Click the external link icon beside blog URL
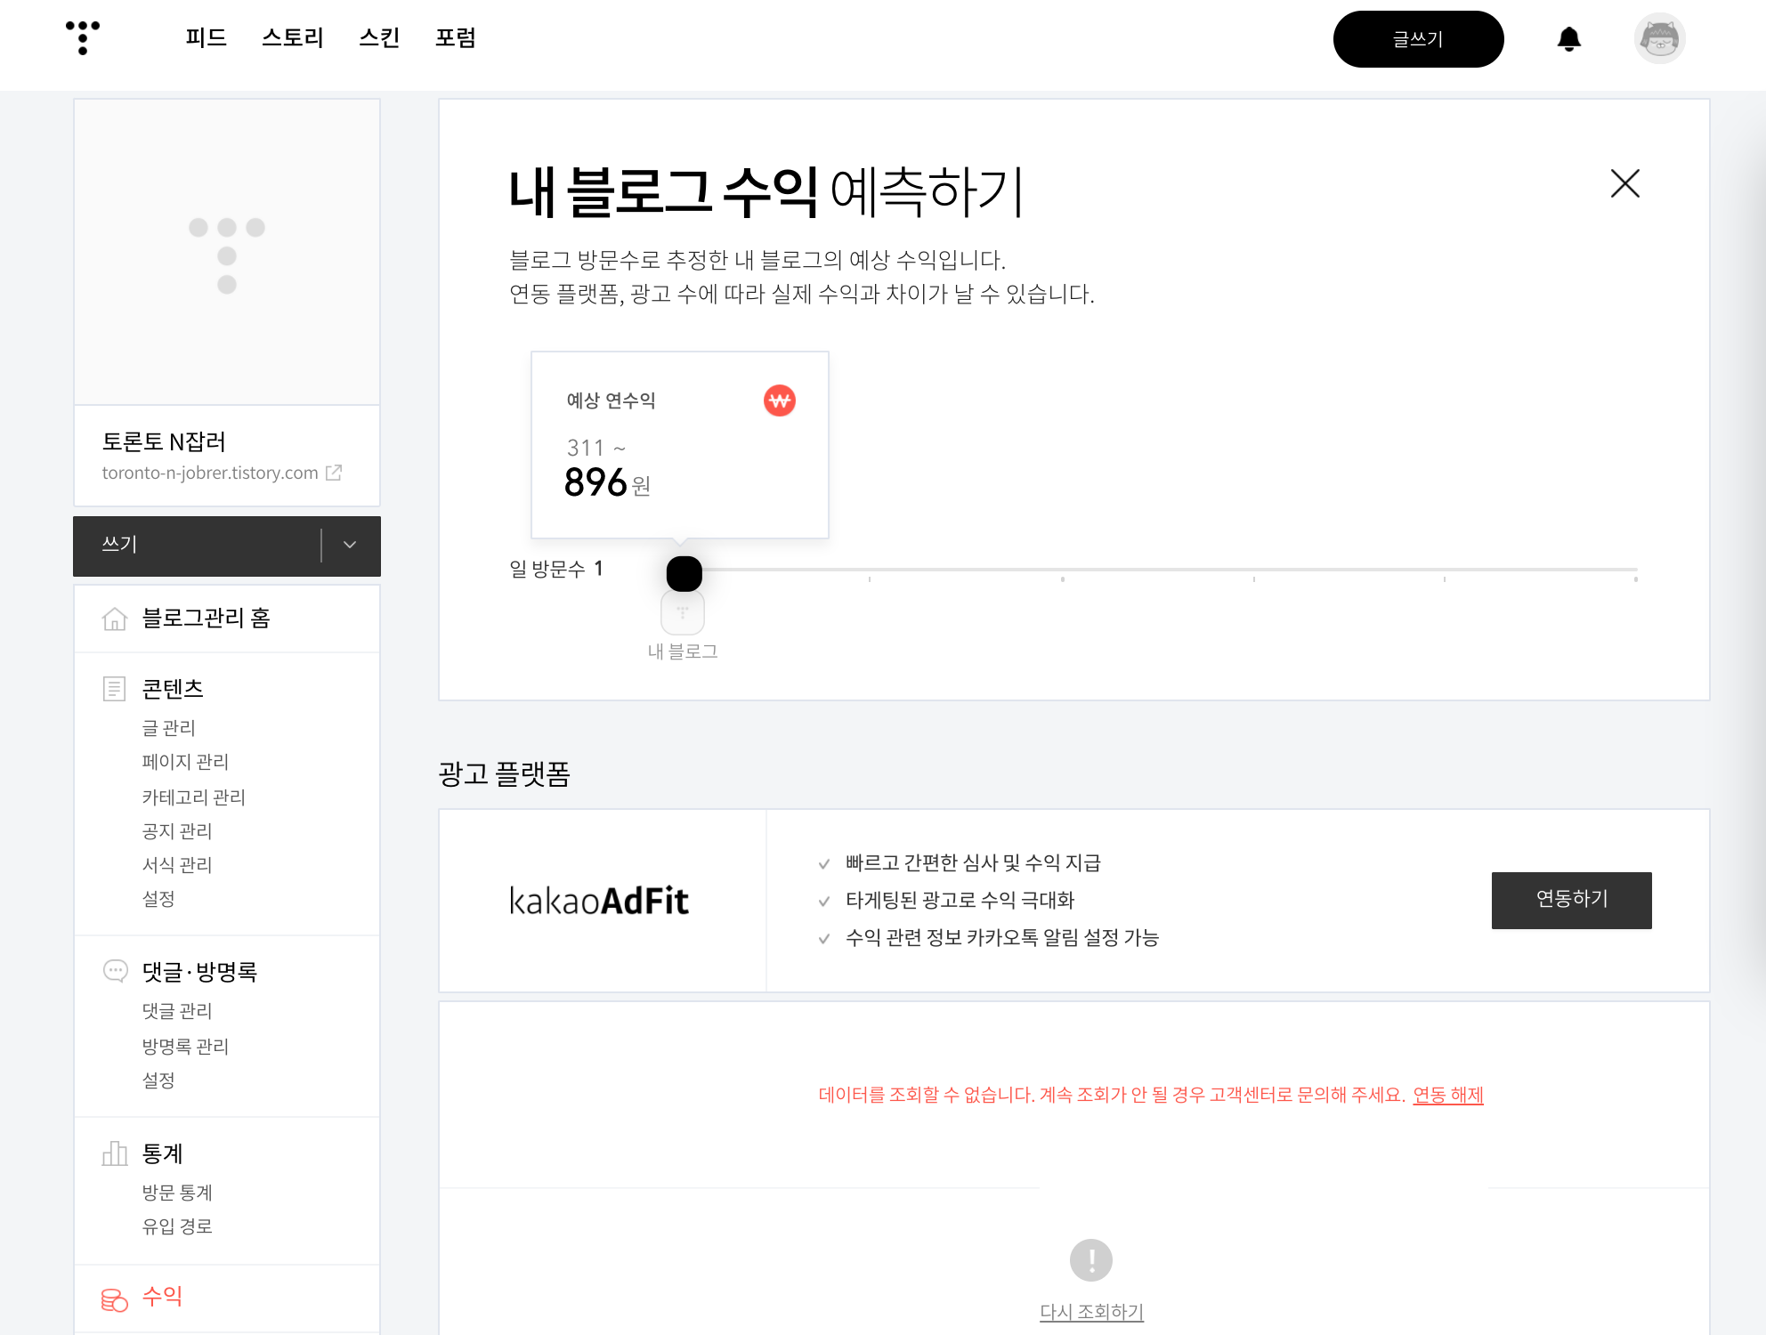The height and width of the screenshot is (1335, 1766). (x=334, y=473)
